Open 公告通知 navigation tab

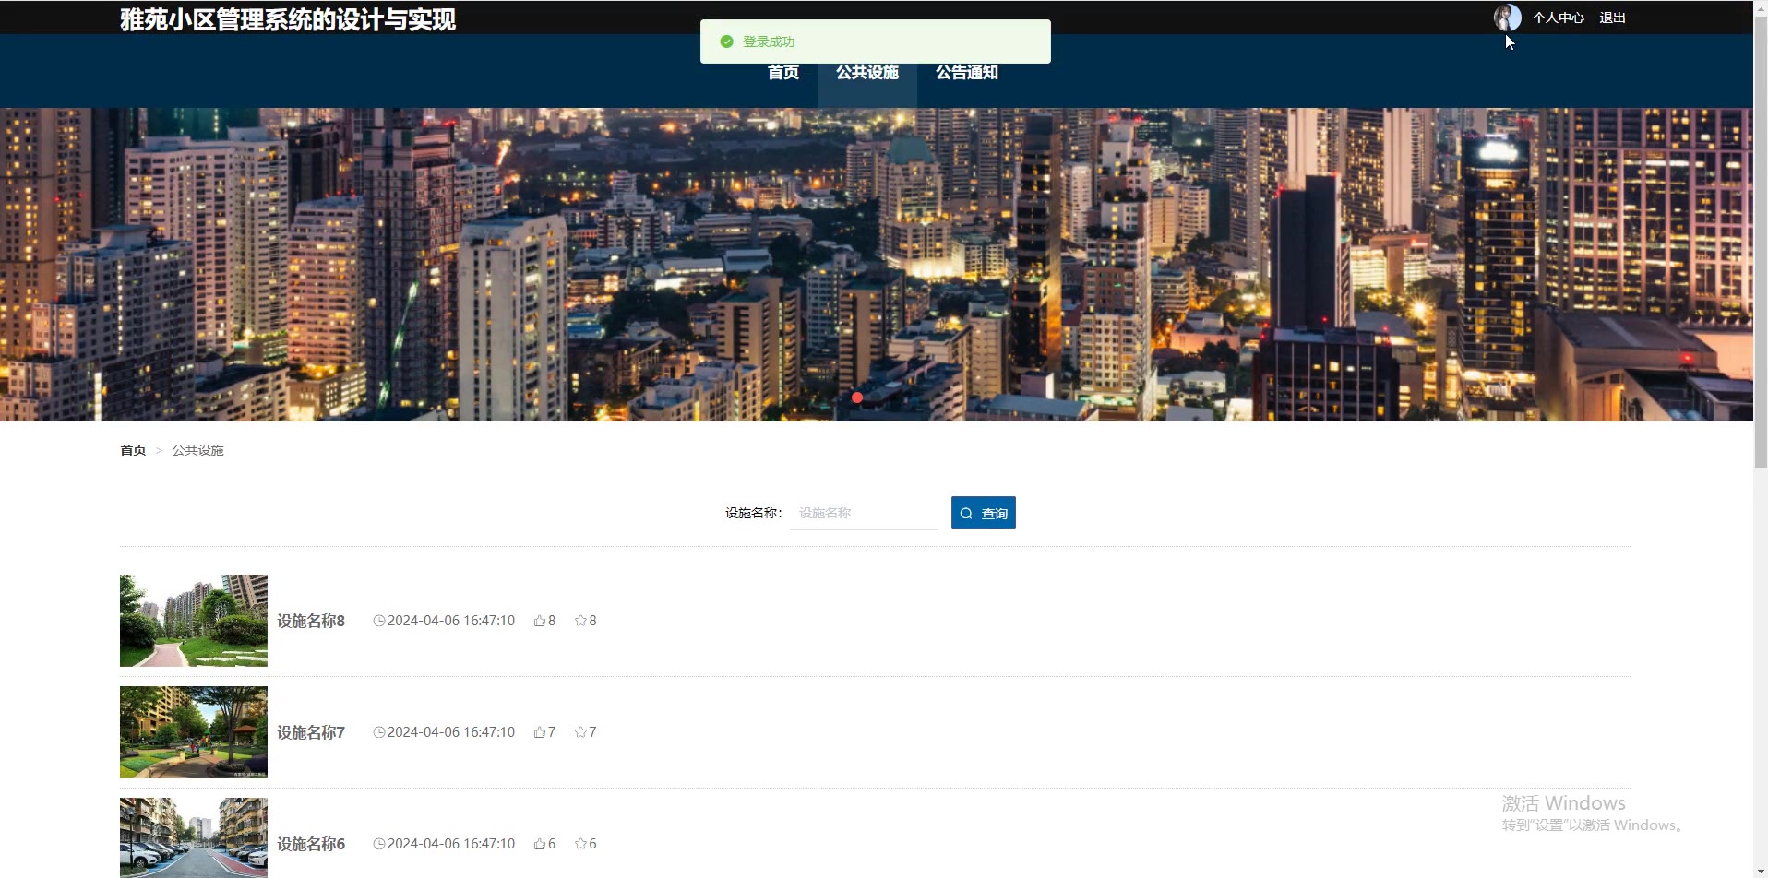pos(967,72)
